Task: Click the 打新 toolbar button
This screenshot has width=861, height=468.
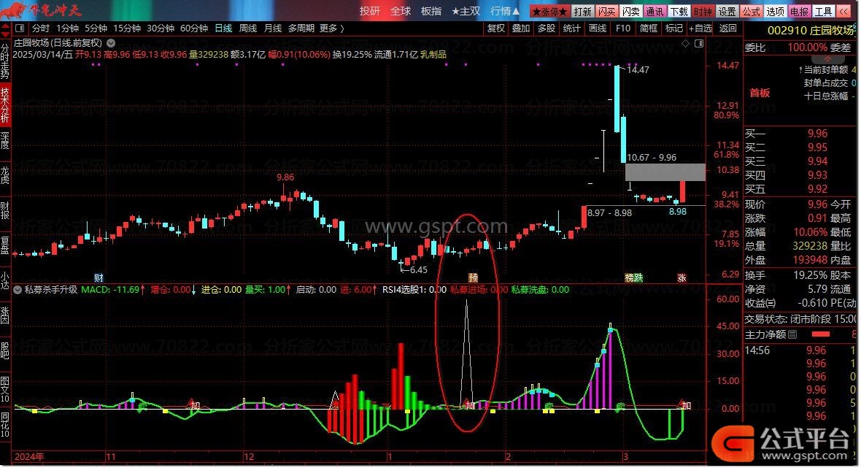Action: point(582,12)
